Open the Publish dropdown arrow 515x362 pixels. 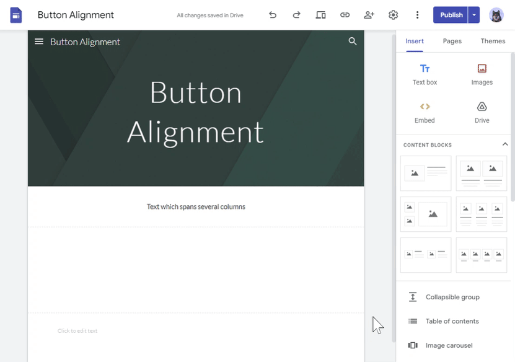click(474, 15)
